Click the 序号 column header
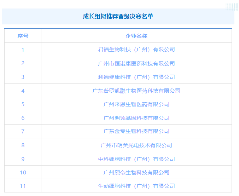 coord(23,36)
